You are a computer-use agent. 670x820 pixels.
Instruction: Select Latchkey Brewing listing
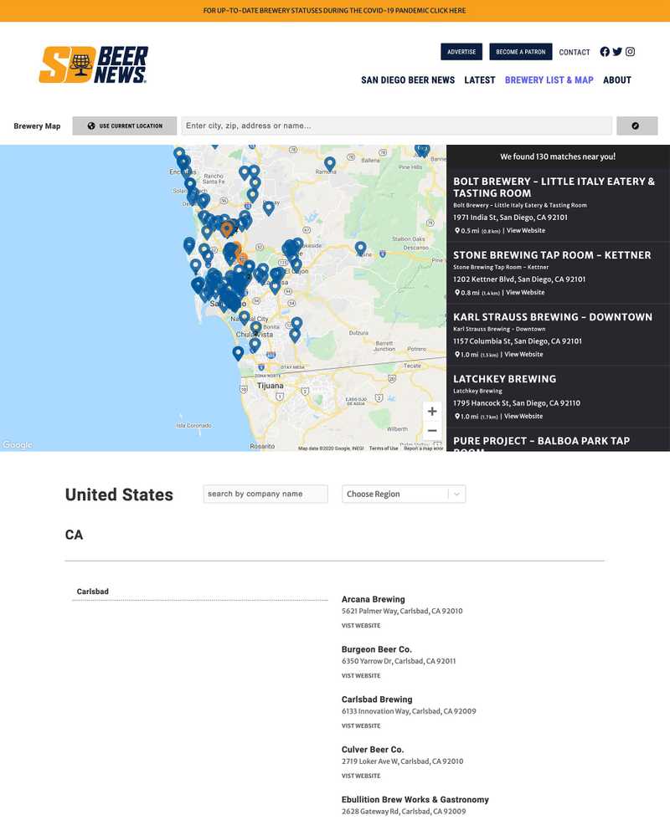(558, 397)
